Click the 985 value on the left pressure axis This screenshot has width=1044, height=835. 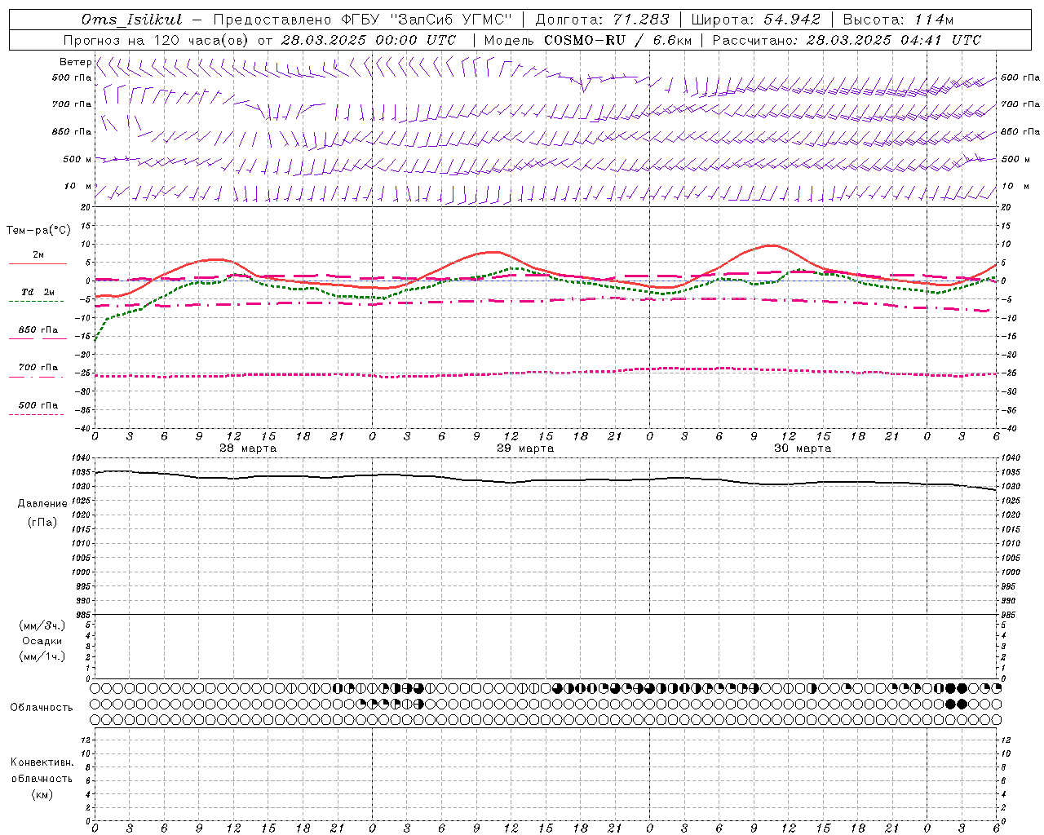(83, 615)
